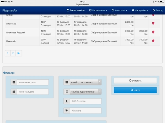Screen dimensions: 165x123
Task: Click the filter icon next to Room service
Action: (x=68, y=10)
